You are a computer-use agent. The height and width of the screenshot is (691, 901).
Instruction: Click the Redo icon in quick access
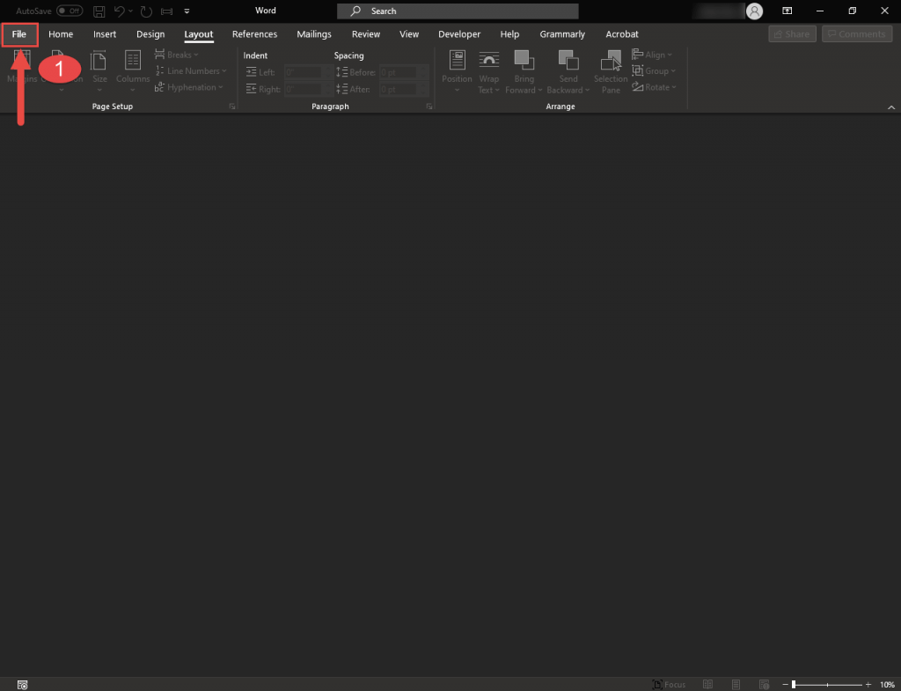145,11
